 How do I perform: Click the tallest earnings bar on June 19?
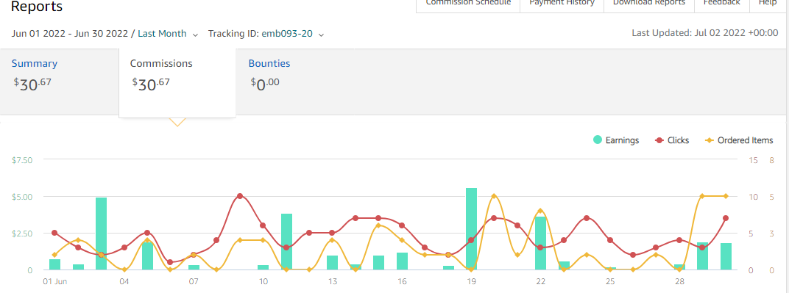[x=472, y=229]
